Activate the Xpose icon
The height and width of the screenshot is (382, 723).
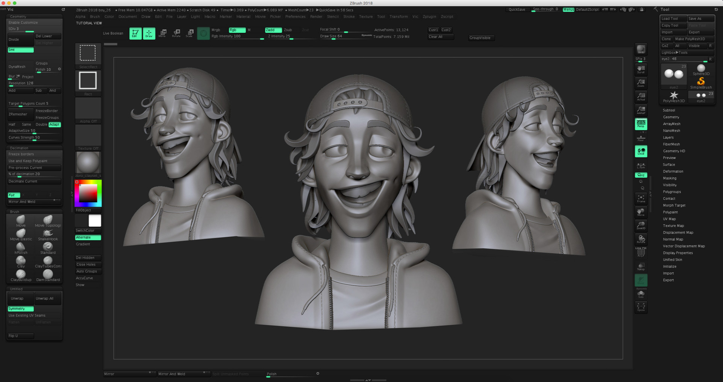pyautogui.click(x=641, y=307)
